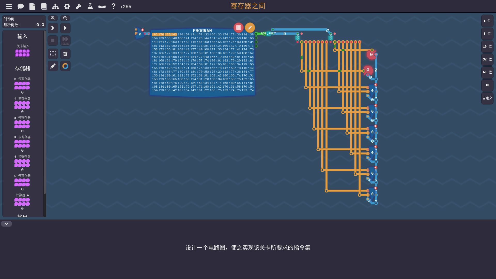Open the manual book icon
The width and height of the screenshot is (496, 279).
click(44, 6)
